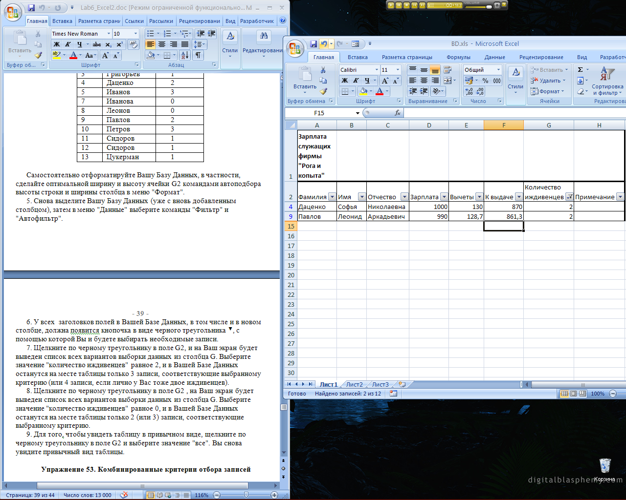
Task: Open Word help question mark icon
Action: [283, 21]
